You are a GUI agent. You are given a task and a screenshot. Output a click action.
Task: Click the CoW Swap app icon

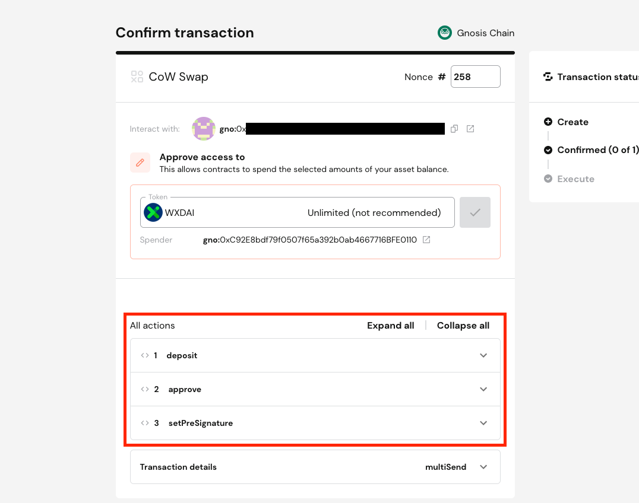[137, 77]
